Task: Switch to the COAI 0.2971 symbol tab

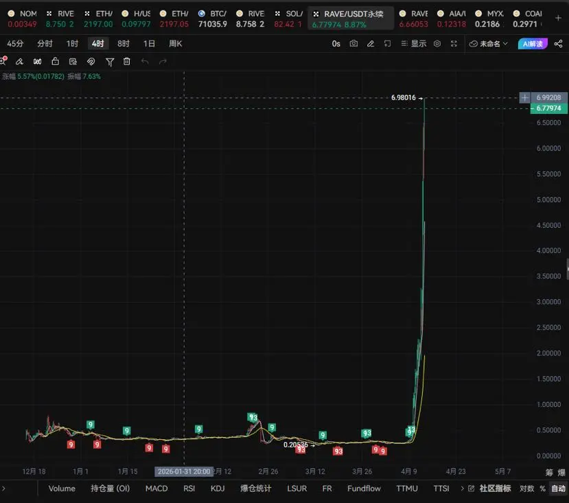Action: (x=528, y=19)
